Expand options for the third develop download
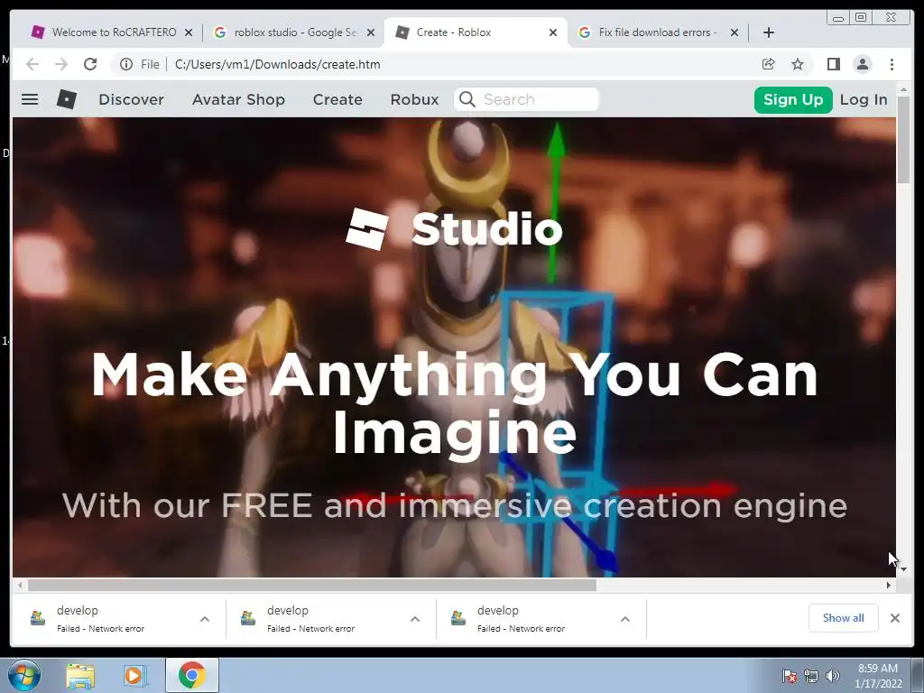Screen dimensions: 924x693 point(625,619)
